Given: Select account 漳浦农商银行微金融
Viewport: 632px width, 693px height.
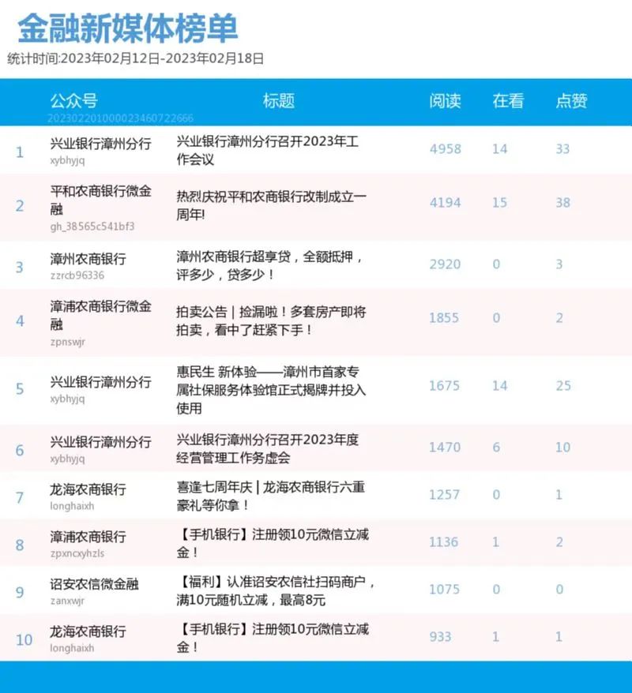Looking at the screenshot, I should pos(101,315).
